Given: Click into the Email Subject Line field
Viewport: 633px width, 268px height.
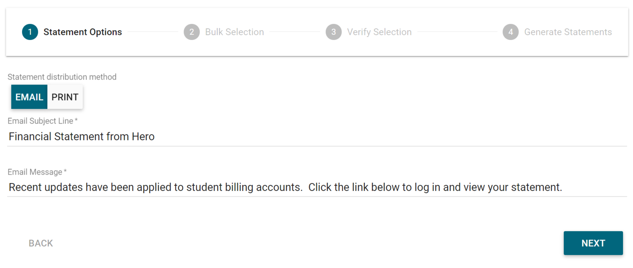Looking at the screenshot, I should pyautogui.click(x=317, y=136).
